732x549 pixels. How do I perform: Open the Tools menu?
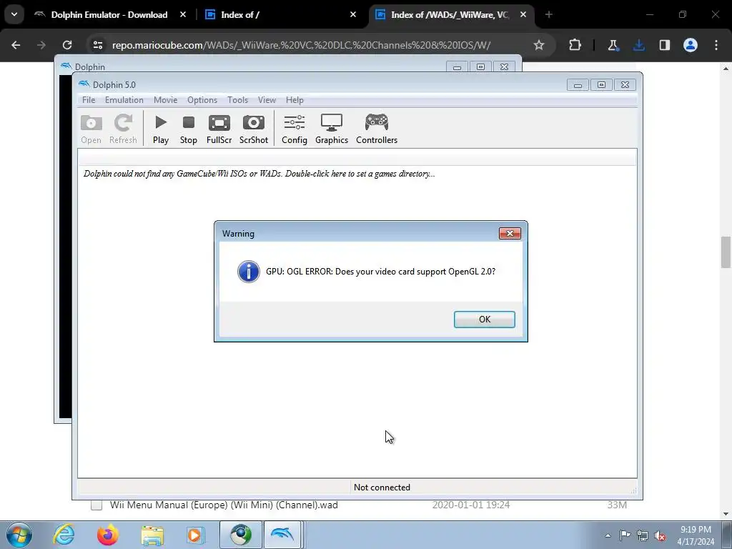237,100
